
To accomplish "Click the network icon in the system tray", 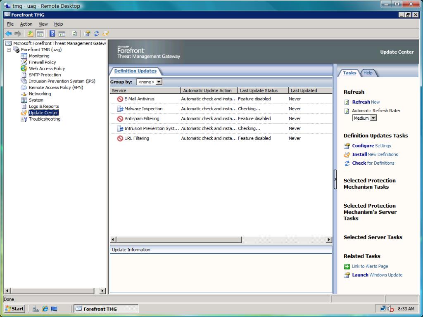I will pyautogui.click(x=383, y=309).
